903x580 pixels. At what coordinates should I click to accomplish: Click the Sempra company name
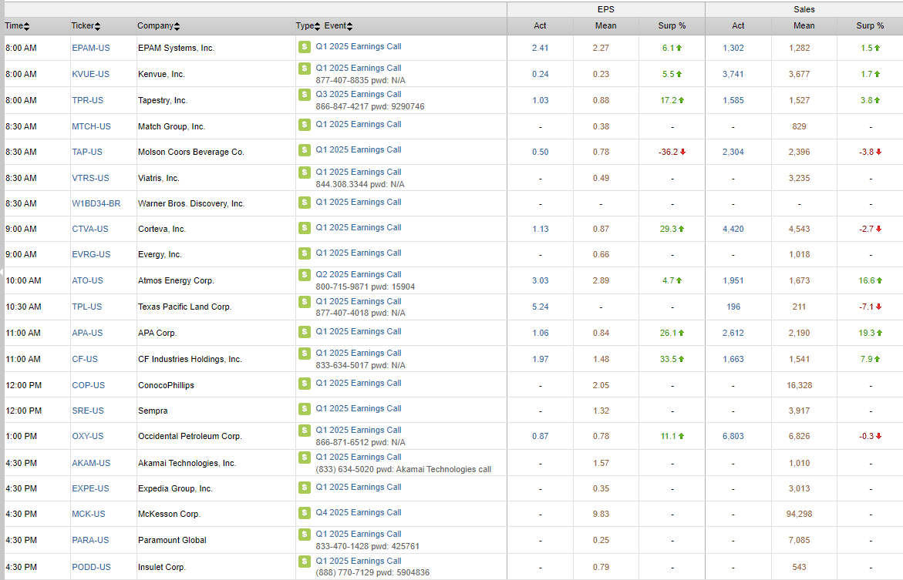click(153, 411)
